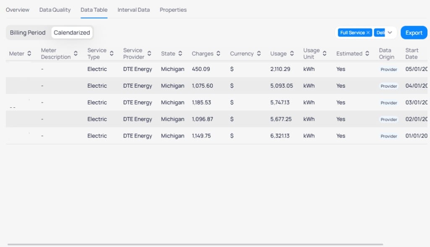Select the Data Table tab
Viewport: 430px width, 247px height.
click(x=94, y=10)
